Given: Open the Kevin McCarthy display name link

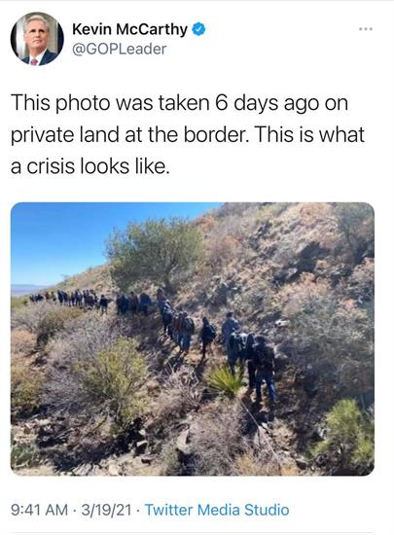Looking at the screenshot, I should (x=129, y=29).
